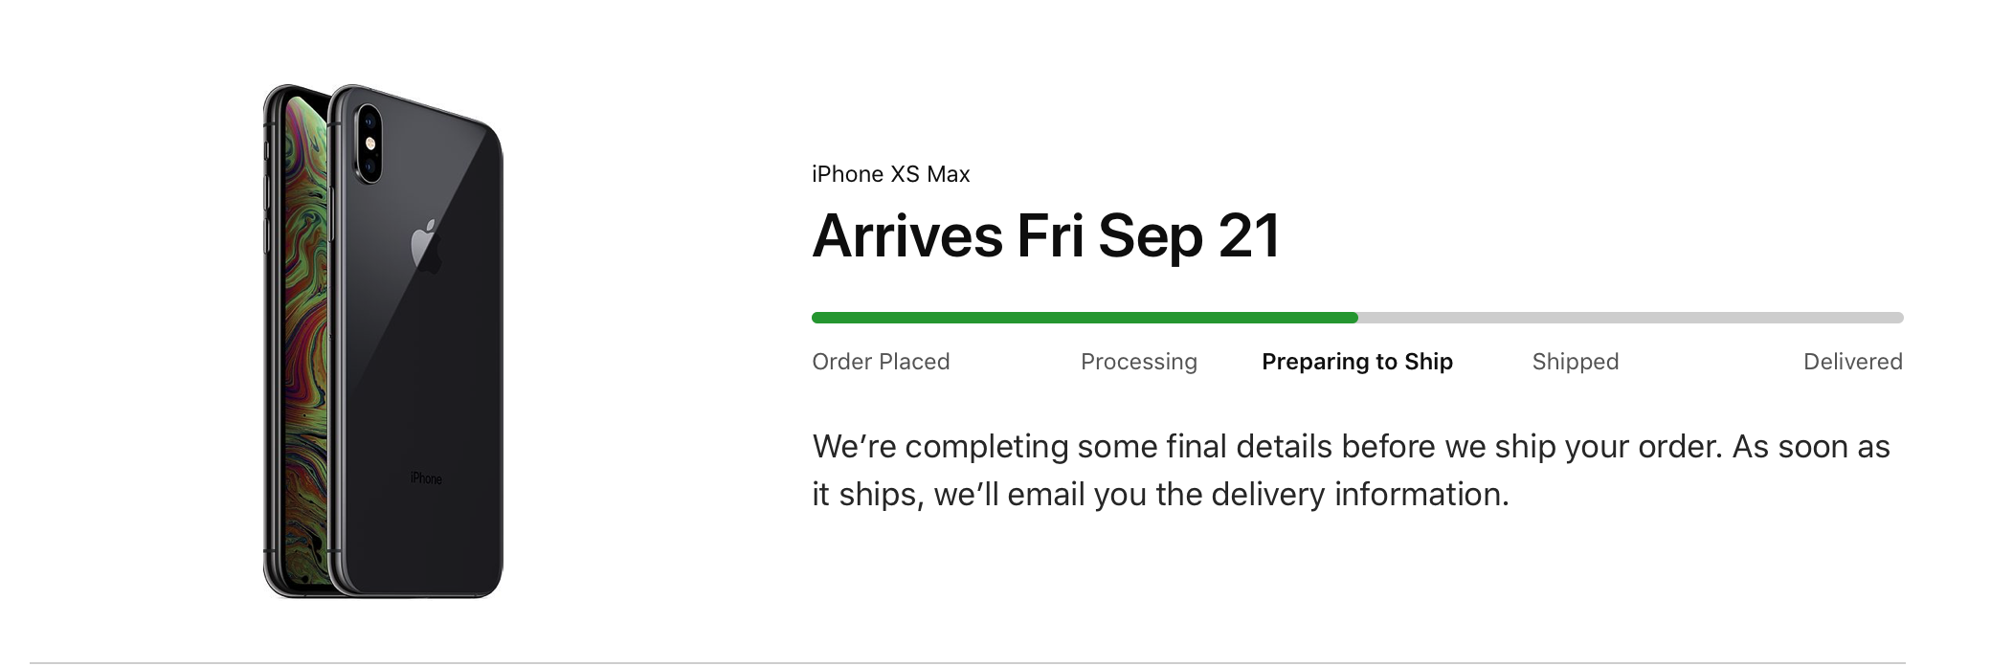Select the "Shipped" status step

click(1575, 362)
